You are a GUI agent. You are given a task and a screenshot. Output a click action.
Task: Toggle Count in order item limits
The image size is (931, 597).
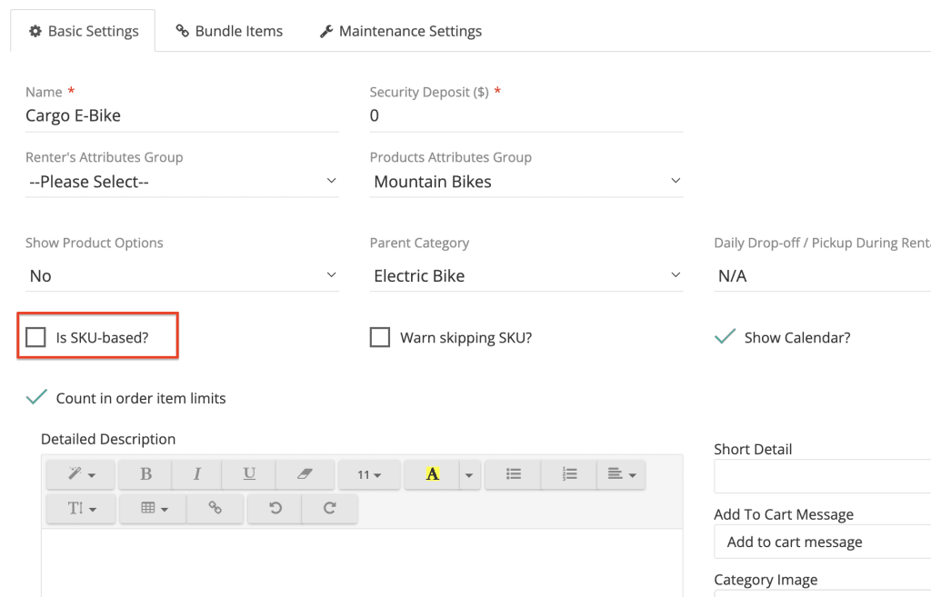[37, 398]
